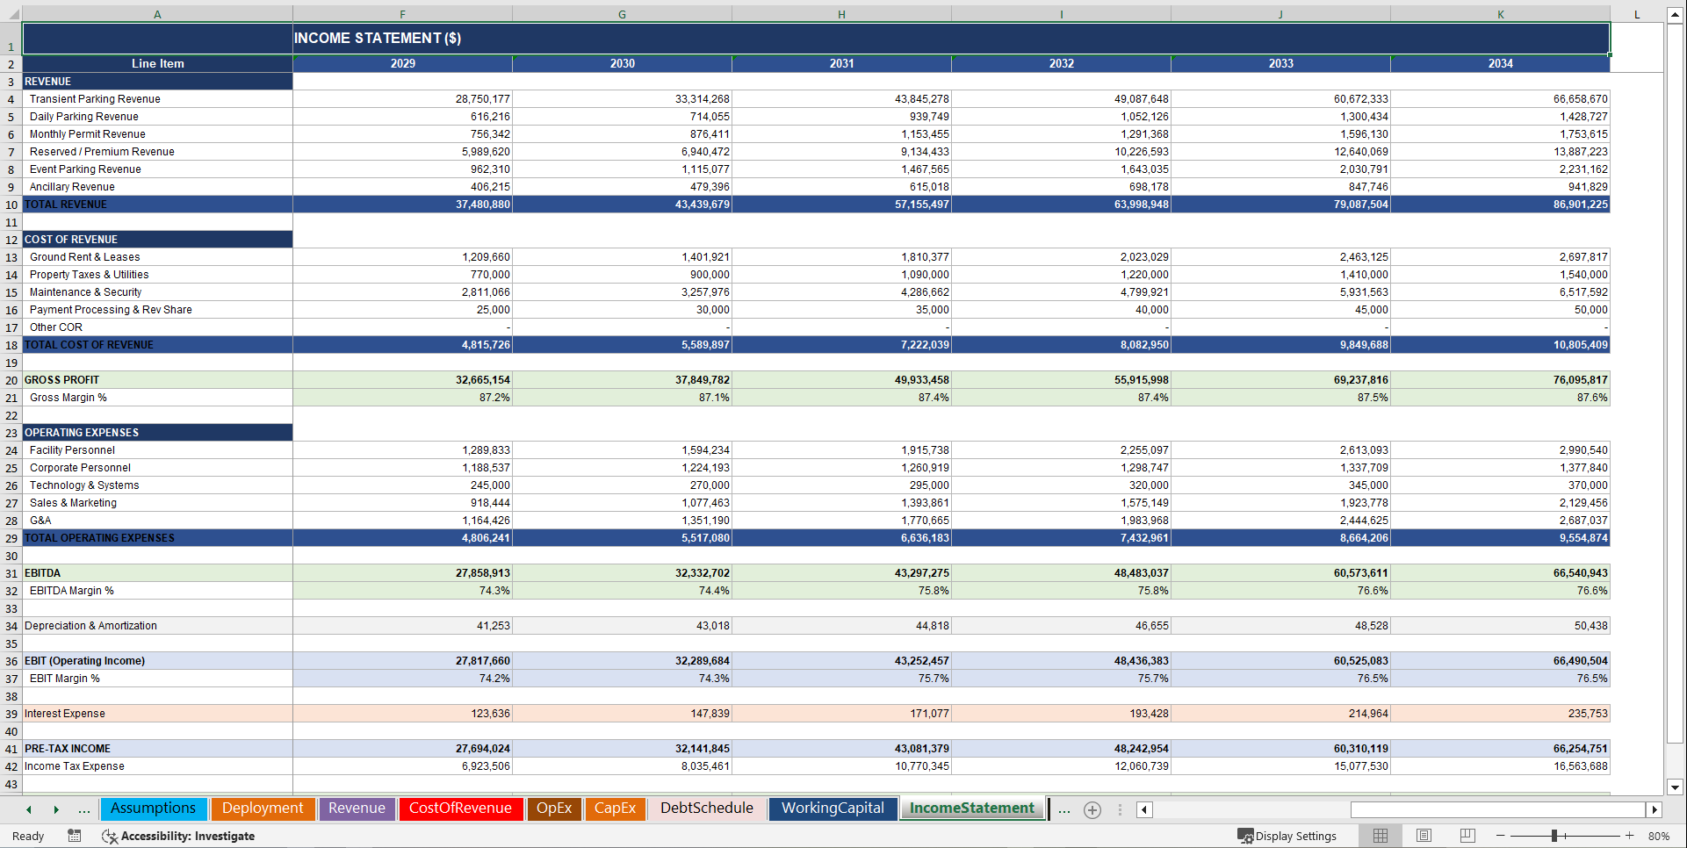Click the macro recording icon next to Ready

pyautogui.click(x=75, y=836)
